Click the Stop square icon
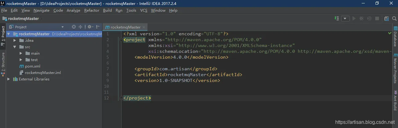Viewport: 398px width, 128px height. [x=377, y=18]
